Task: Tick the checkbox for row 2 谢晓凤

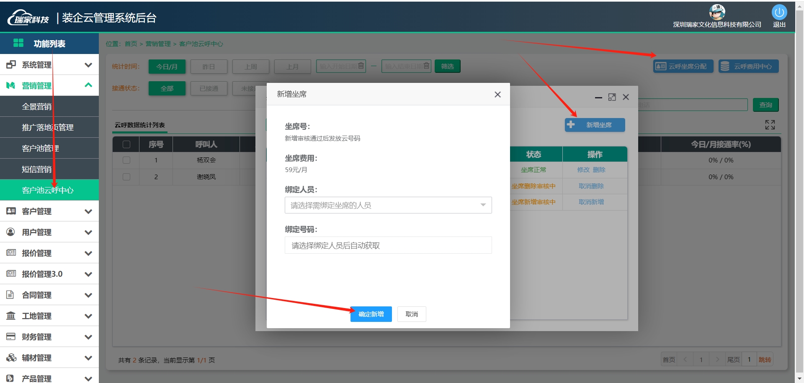Action: tap(126, 177)
